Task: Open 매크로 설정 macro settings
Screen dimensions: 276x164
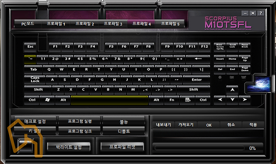Action: (35, 121)
